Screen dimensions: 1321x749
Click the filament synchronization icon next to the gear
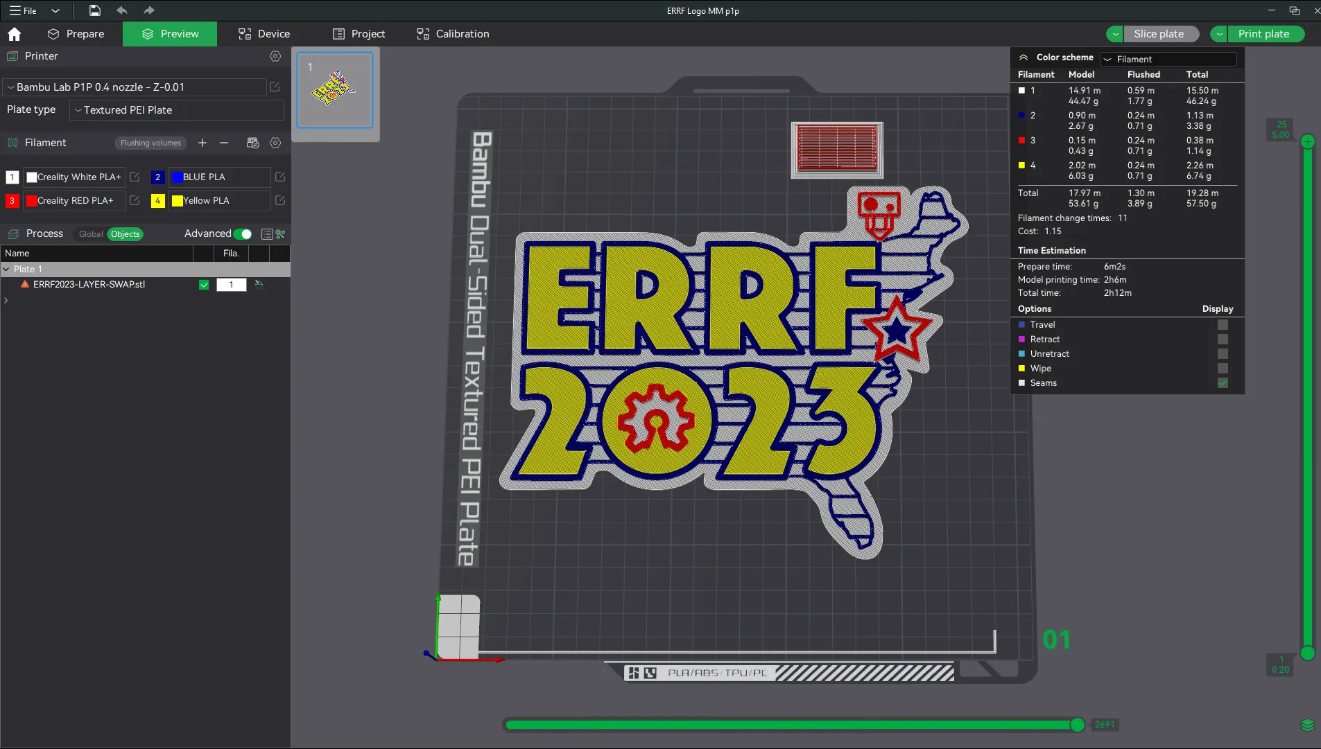click(252, 143)
